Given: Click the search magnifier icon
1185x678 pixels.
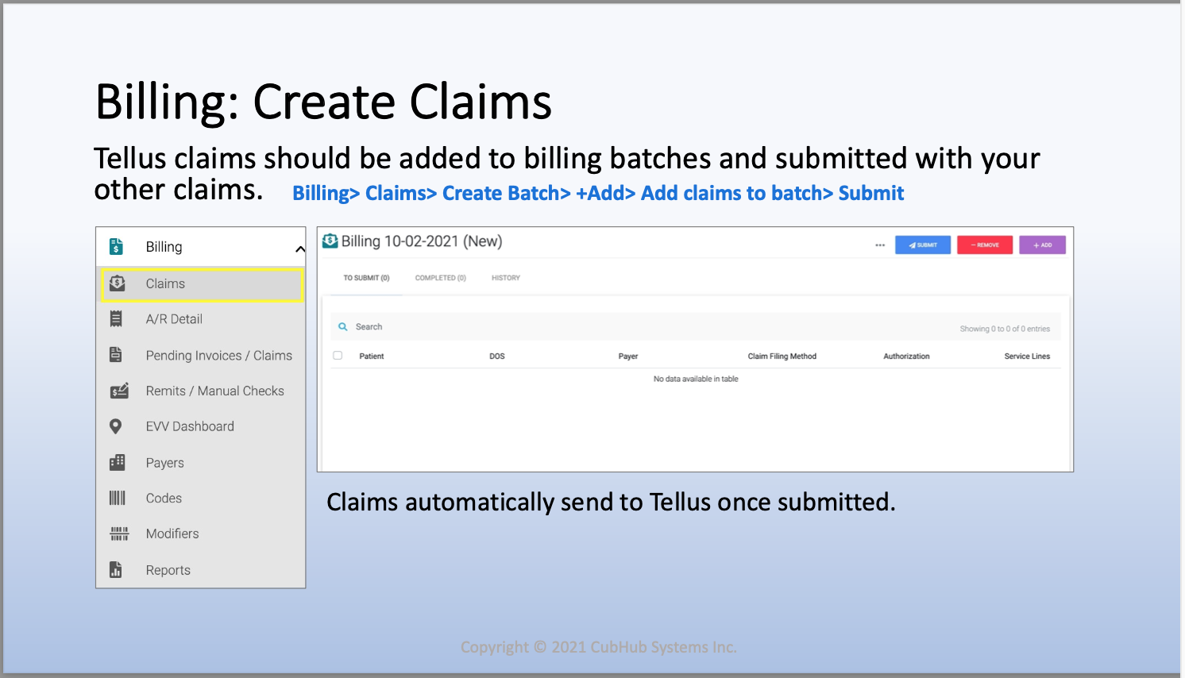Looking at the screenshot, I should (x=342, y=326).
